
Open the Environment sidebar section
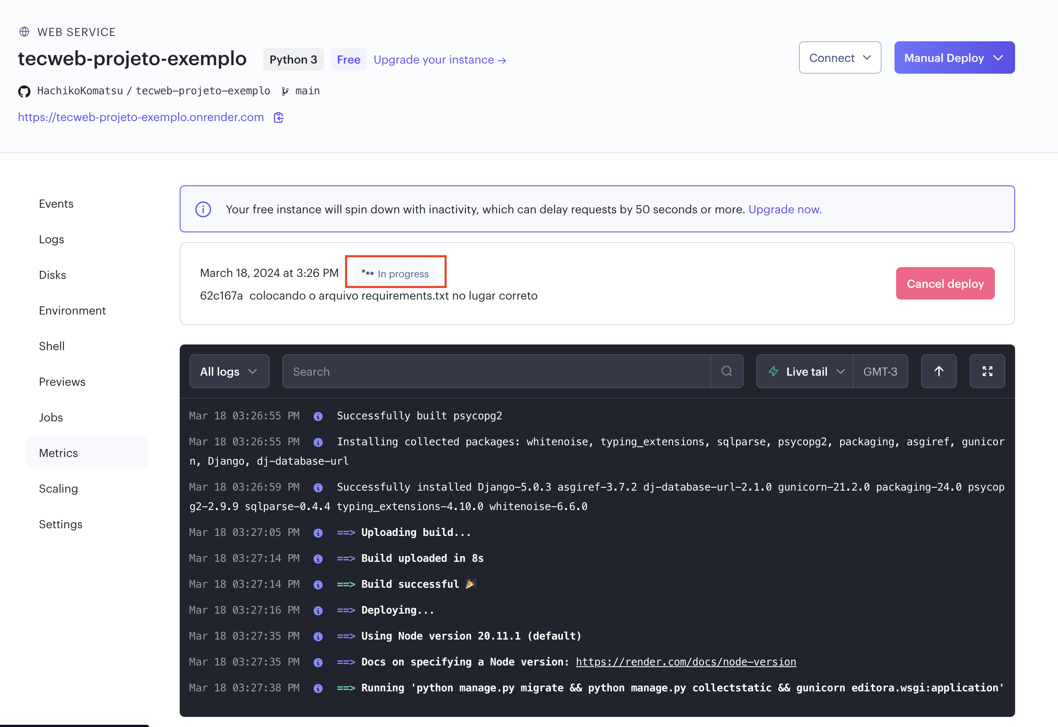(72, 310)
